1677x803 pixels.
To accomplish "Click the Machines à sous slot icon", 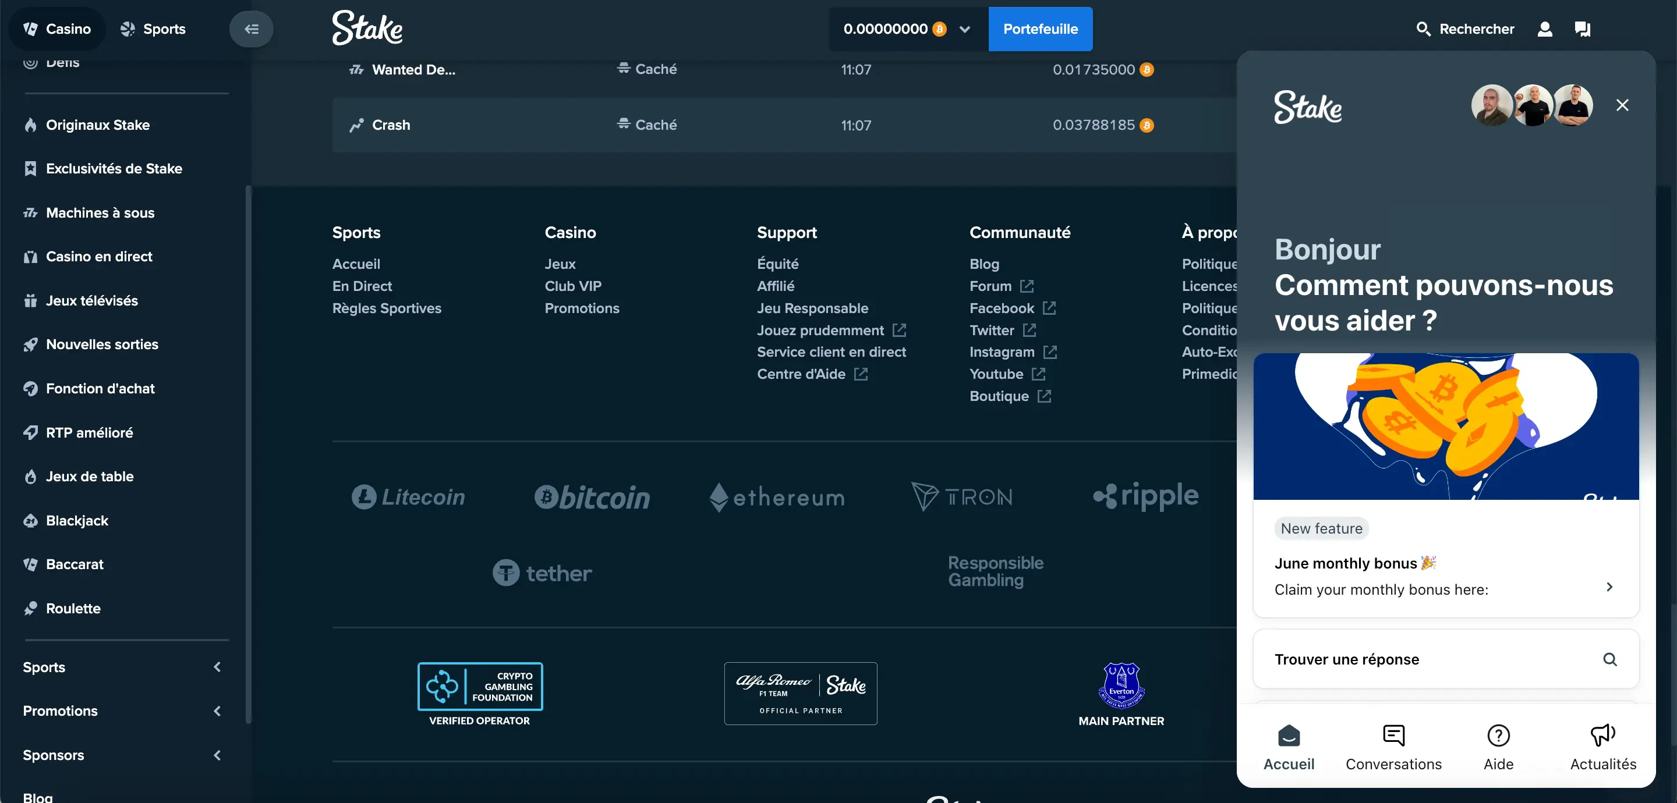I will coord(31,213).
